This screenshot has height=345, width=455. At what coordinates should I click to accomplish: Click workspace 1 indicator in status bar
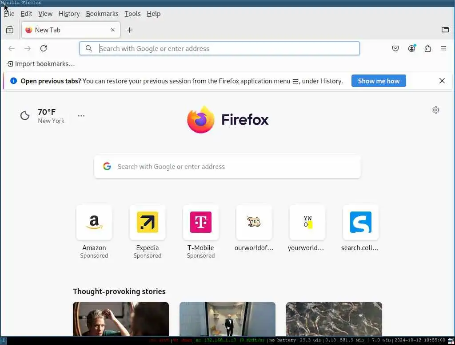coord(4,341)
